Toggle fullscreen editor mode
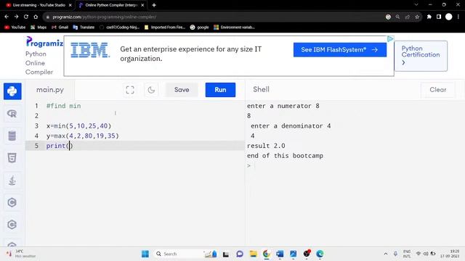The image size is (465, 261). [x=130, y=90]
